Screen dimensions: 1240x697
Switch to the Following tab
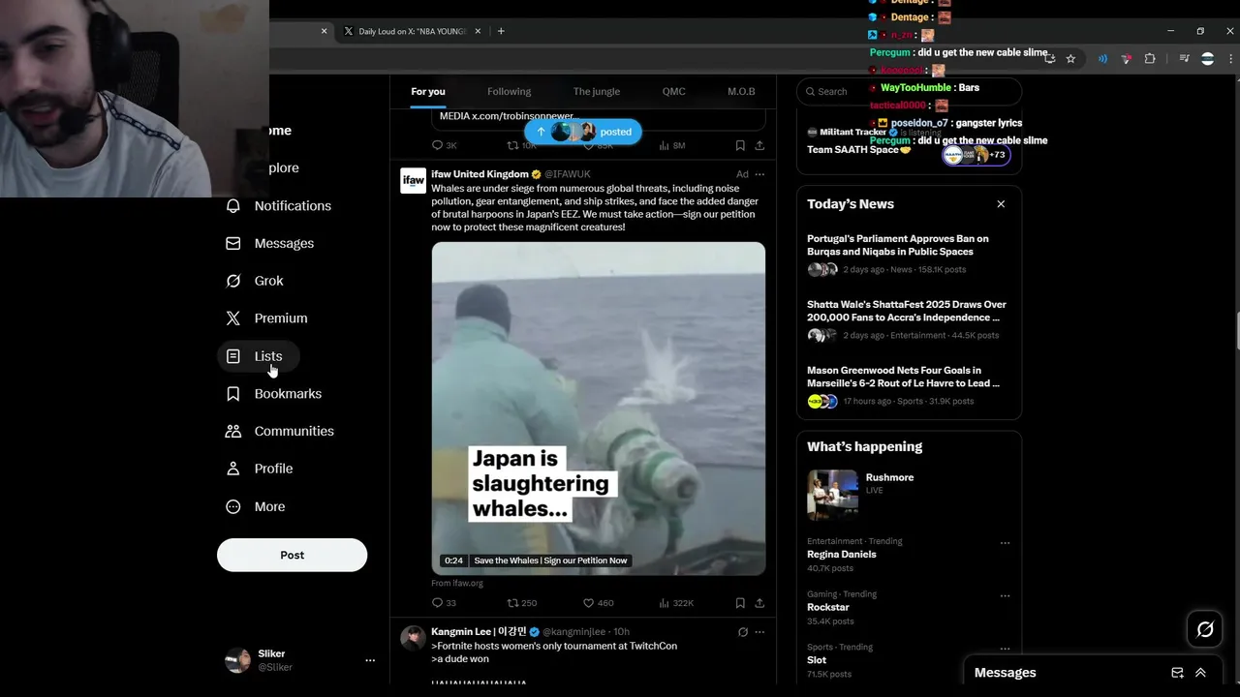click(x=509, y=92)
